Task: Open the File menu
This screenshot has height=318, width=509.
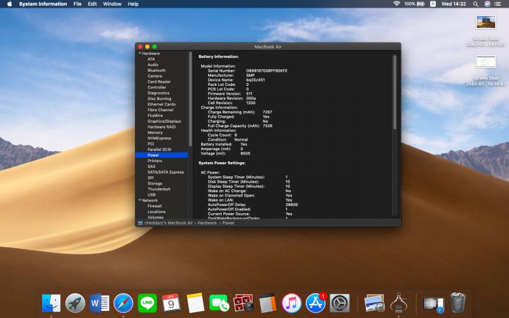Action: 77,4
